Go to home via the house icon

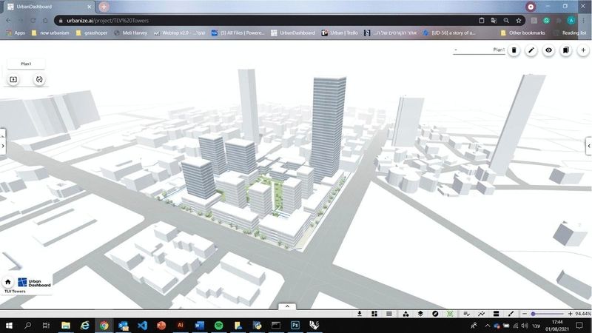pyautogui.click(x=8, y=282)
